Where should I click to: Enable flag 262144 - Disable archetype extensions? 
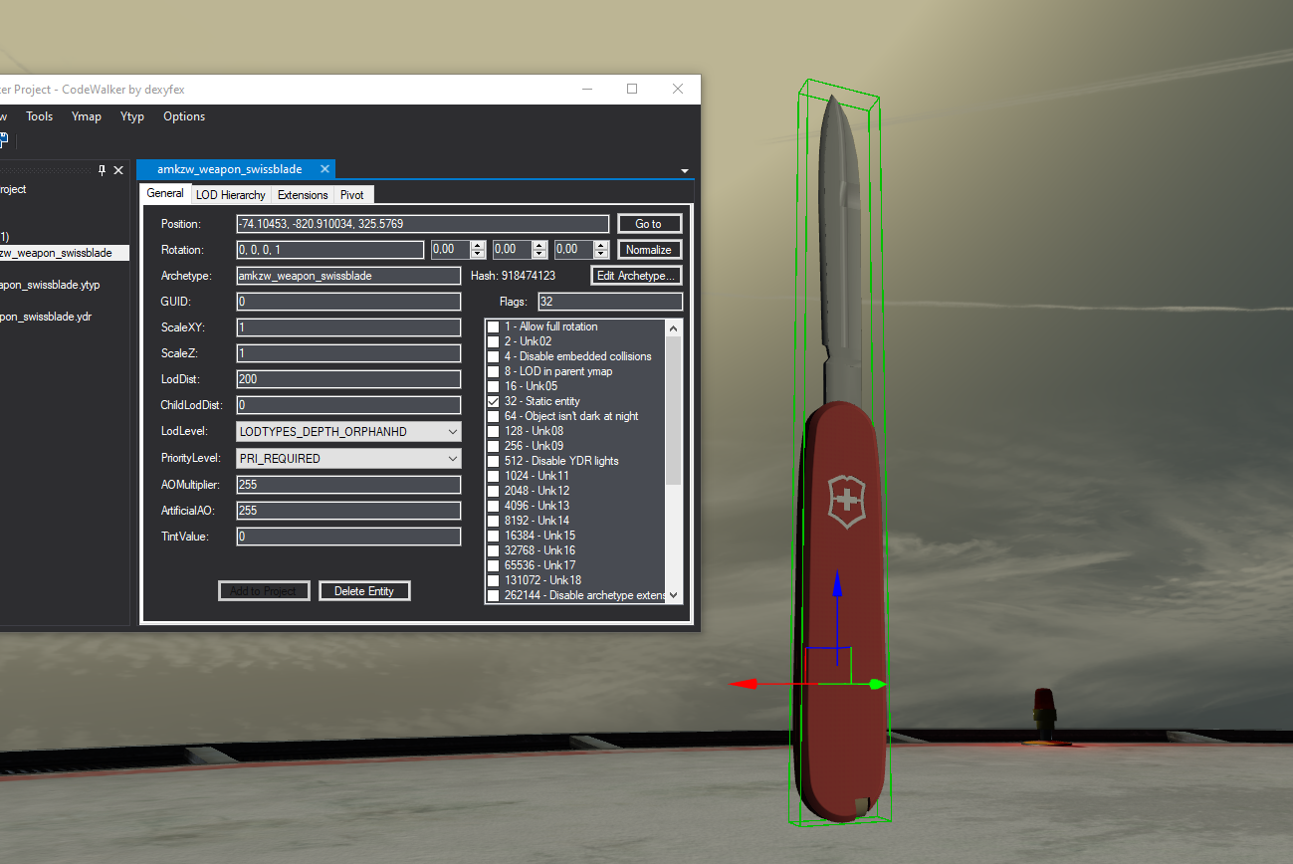click(x=493, y=595)
